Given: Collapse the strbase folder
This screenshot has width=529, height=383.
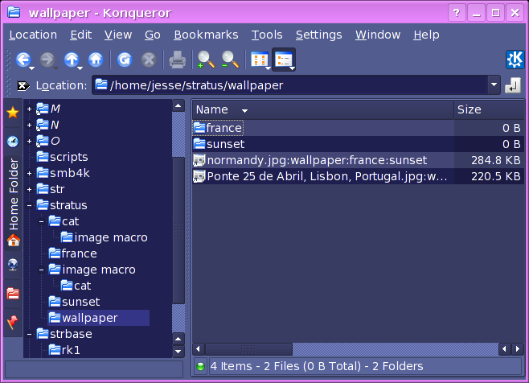Looking at the screenshot, I should pyautogui.click(x=30, y=334).
